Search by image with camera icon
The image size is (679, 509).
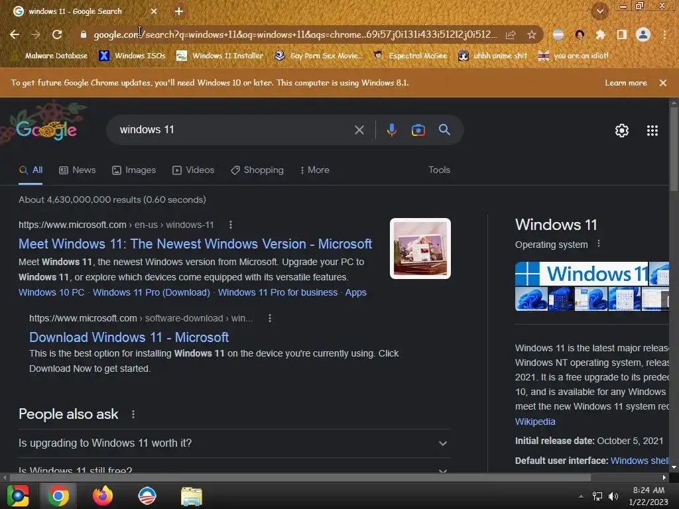[x=418, y=130]
